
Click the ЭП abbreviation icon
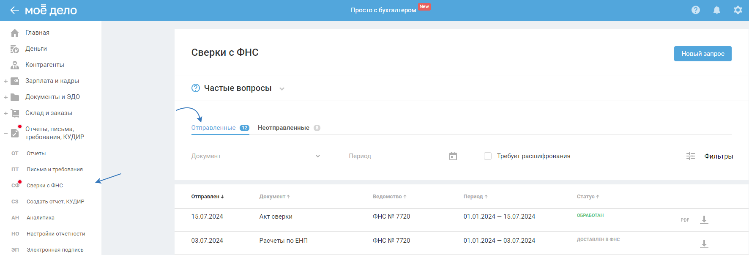[x=15, y=250]
